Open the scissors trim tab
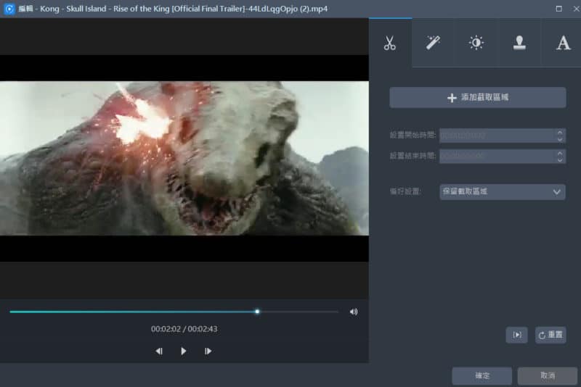The image size is (581, 387). point(390,43)
